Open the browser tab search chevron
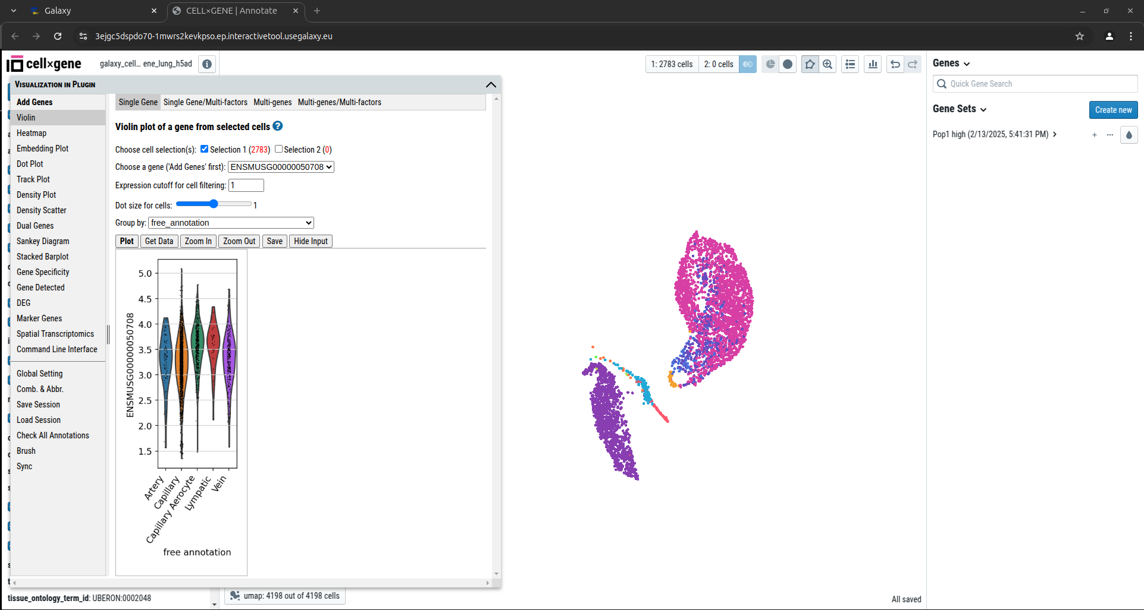Viewport: 1144px width, 610px height. point(14,11)
